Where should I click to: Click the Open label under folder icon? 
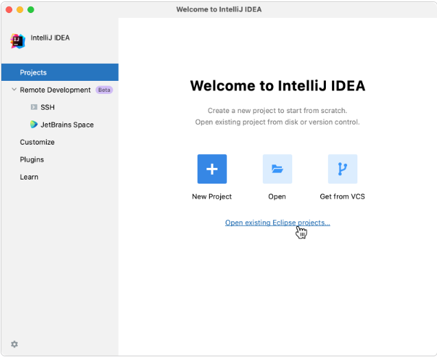coord(277,197)
